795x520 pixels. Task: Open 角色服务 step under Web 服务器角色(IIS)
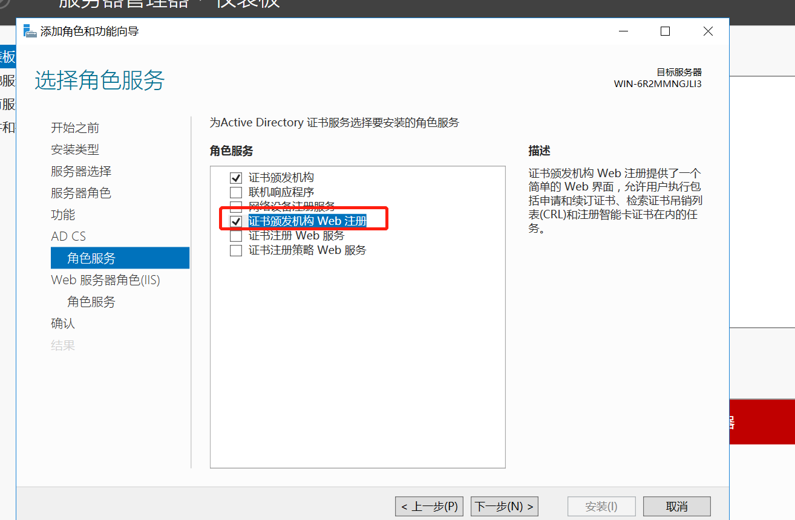[x=91, y=302]
